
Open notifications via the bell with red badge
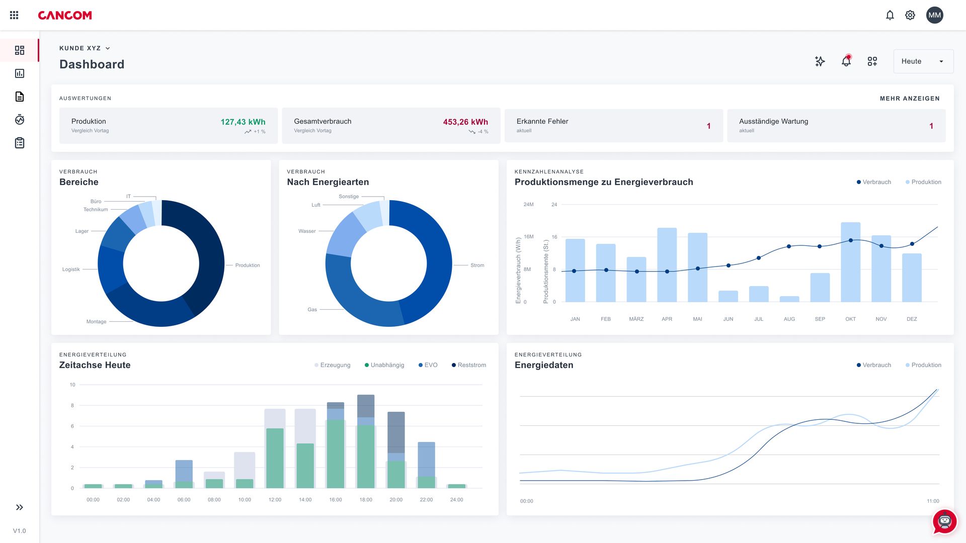tap(846, 61)
